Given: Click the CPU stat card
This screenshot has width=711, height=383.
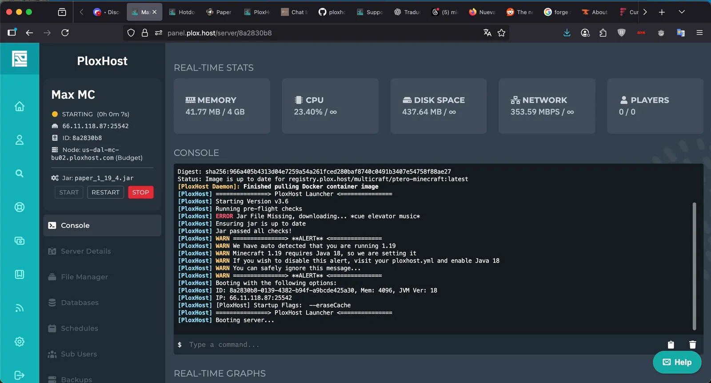Looking at the screenshot, I should click(x=330, y=106).
